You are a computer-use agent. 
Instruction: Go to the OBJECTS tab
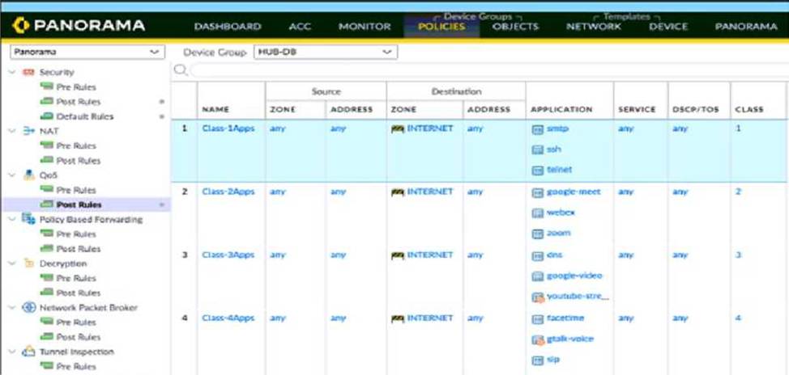click(515, 27)
